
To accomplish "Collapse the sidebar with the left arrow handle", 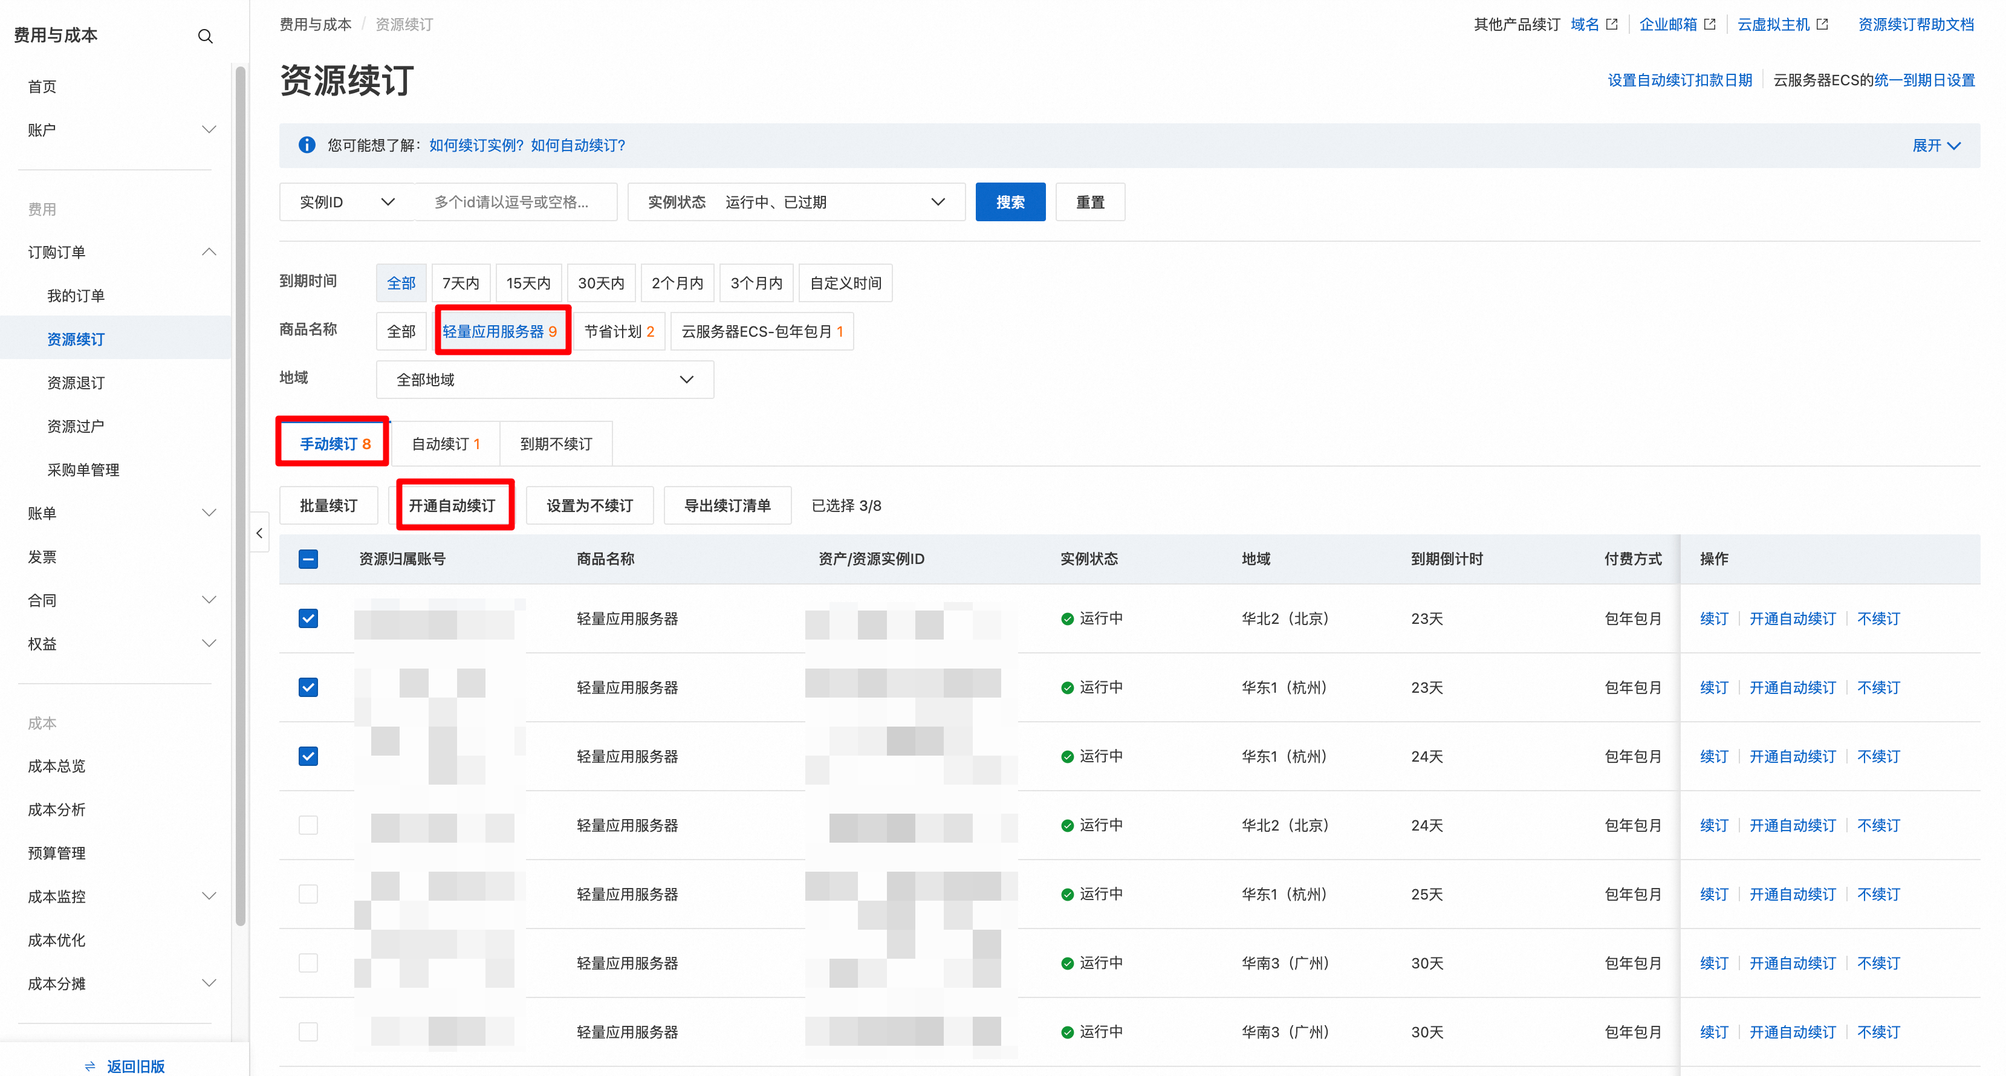I will [259, 533].
